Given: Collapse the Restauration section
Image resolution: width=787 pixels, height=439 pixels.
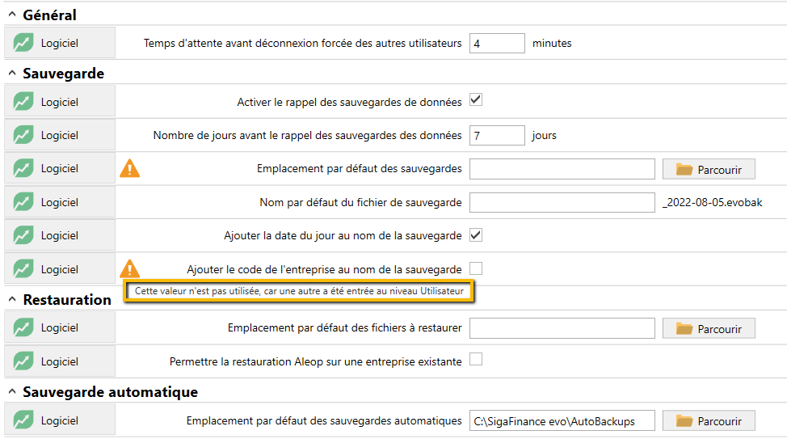Looking at the screenshot, I should (x=12, y=299).
